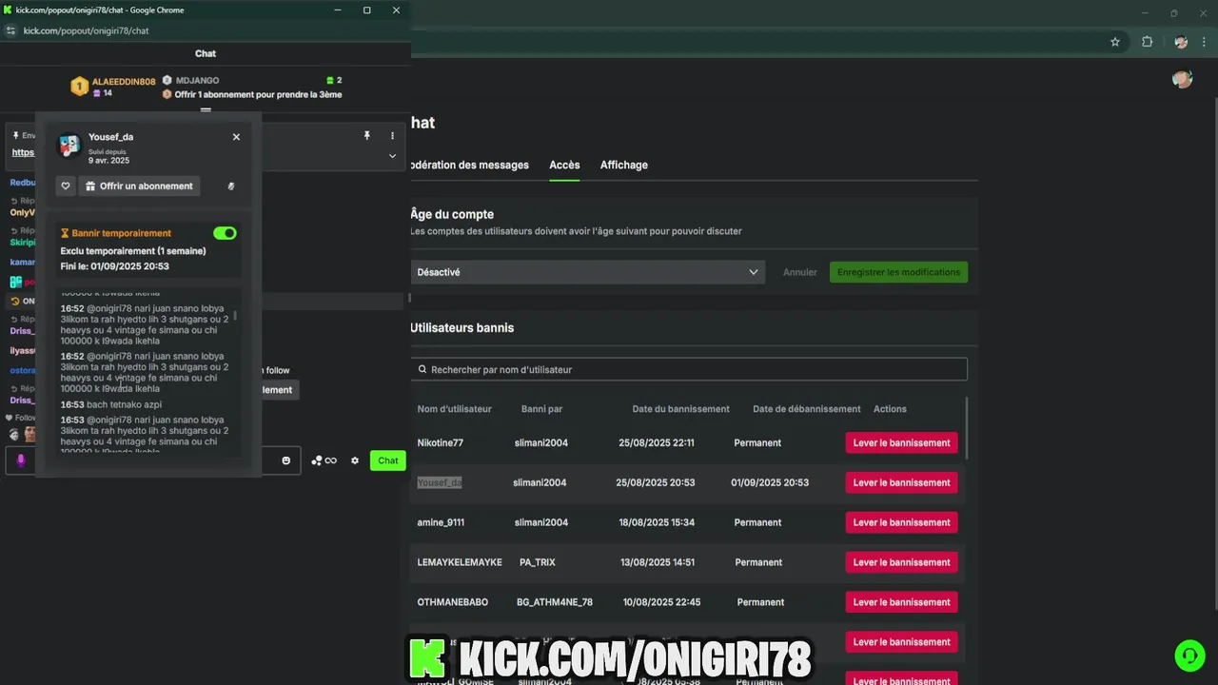
Task: Click ALAEEDDIN808 rank one badge
Action: [x=80, y=87]
